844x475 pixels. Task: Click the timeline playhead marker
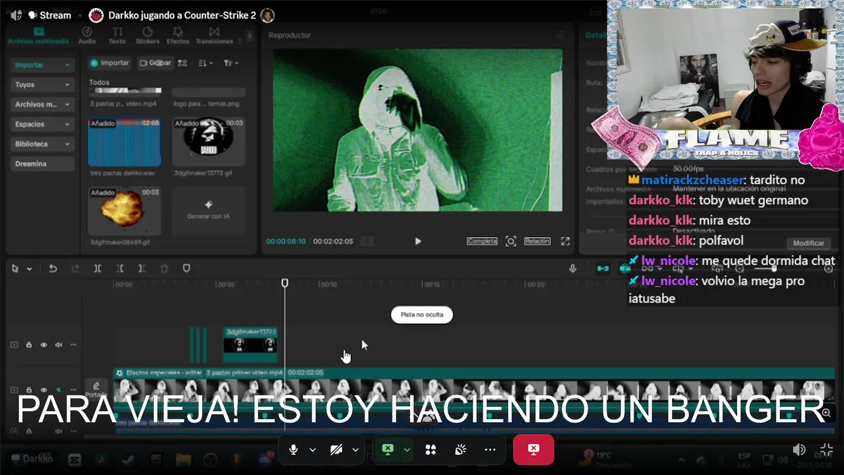[x=285, y=283]
